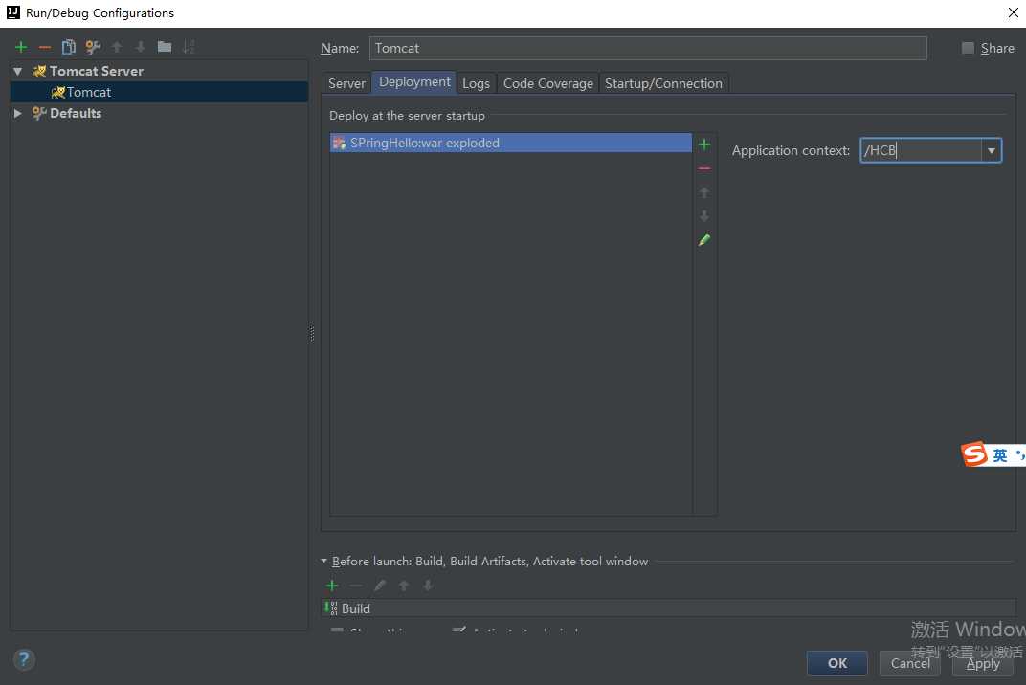Click the Apply button
Viewport: 1026px width, 685px height.
tap(982, 663)
